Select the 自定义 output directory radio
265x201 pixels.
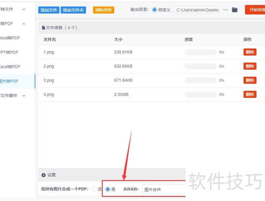pos(155,10)
